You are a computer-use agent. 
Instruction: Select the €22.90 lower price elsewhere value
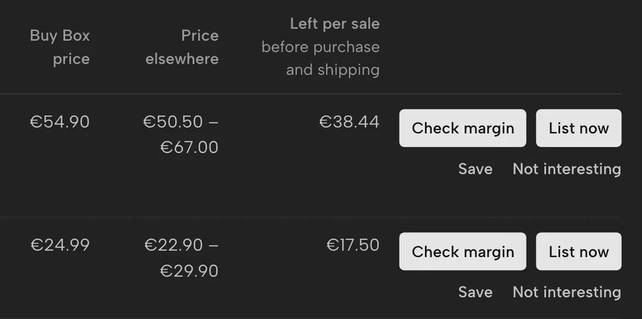(x=173, y=245)
